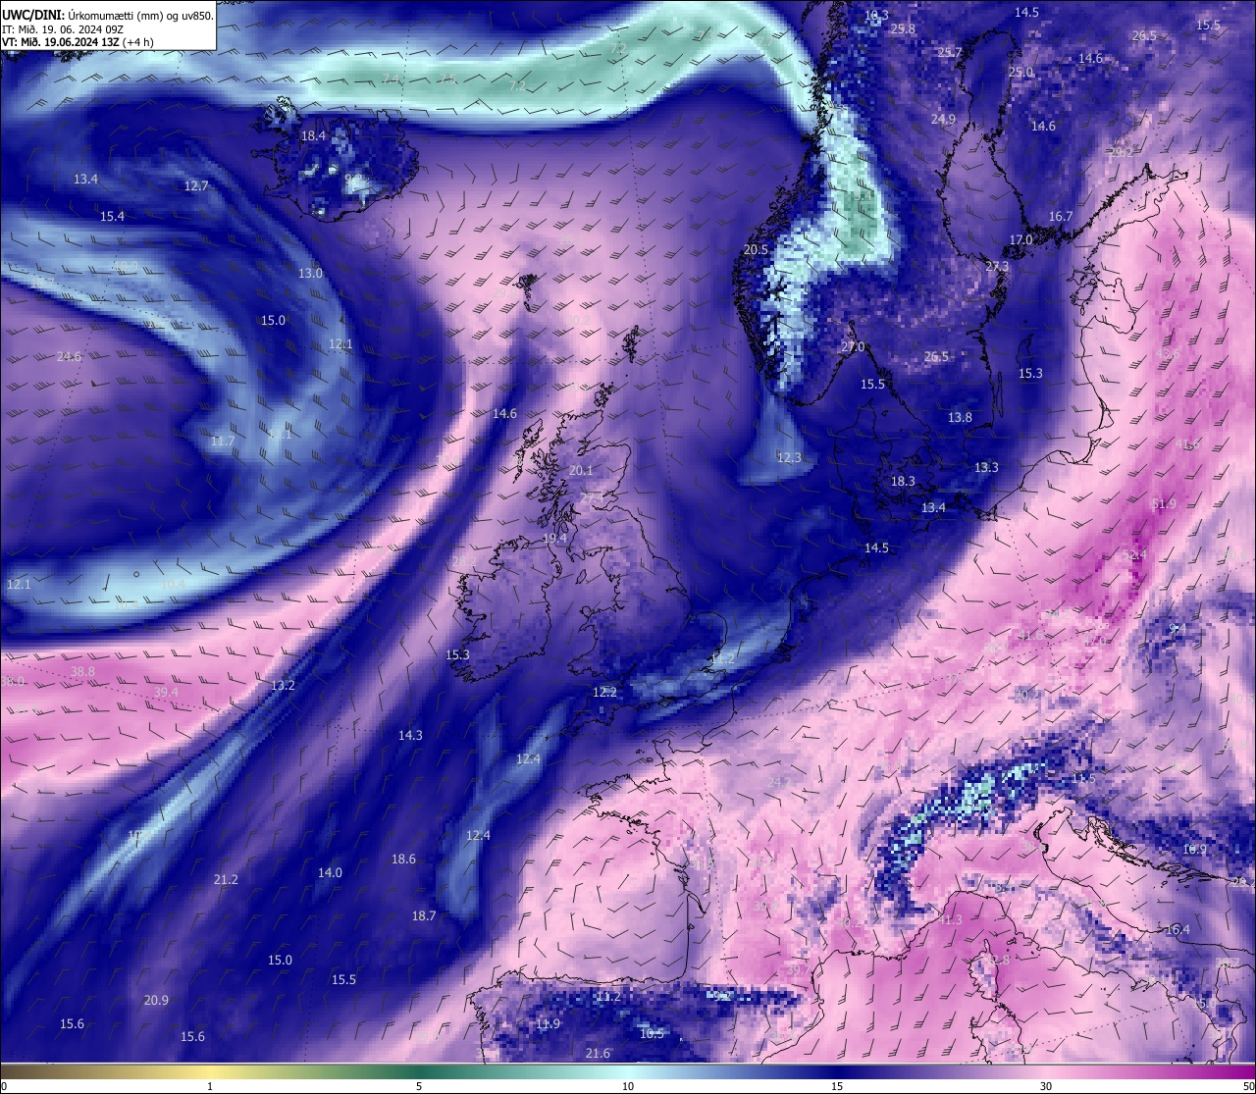
Task: Select the 24.6 value in the Atlantic
Action: point(70,356)
